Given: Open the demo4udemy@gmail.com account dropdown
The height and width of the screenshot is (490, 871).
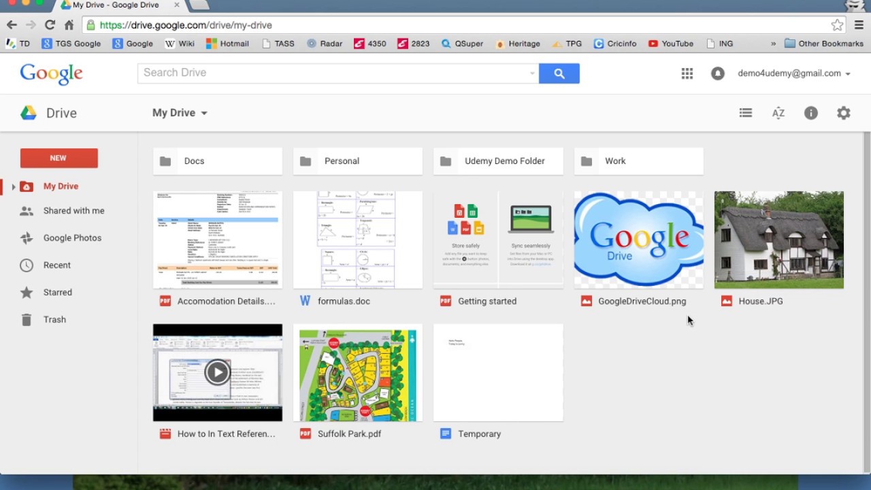Looking at the screenshot, I should coord(794,73).
